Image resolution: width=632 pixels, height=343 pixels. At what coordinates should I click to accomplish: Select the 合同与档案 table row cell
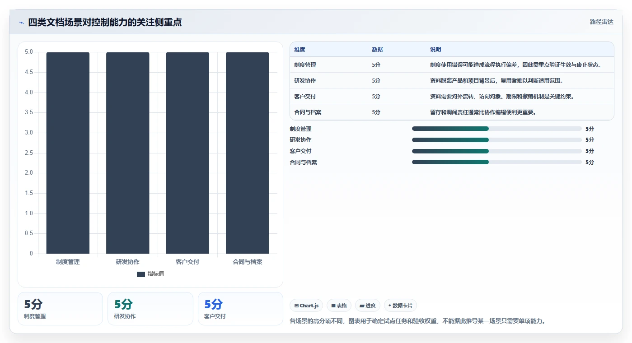(x=308, y=112)
